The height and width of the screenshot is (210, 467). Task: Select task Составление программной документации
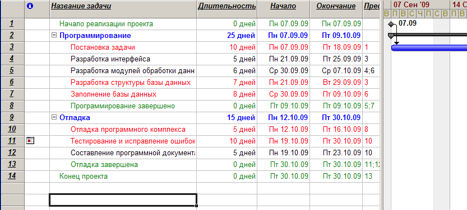click(x=133, y=153)
